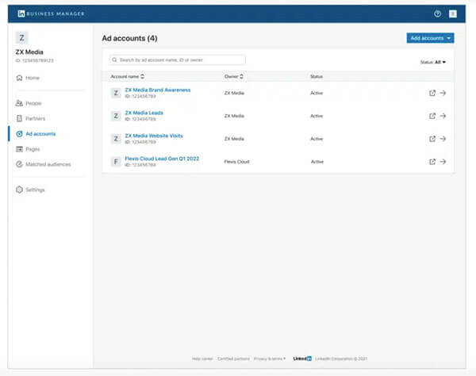This screenshot has height=376, width=476.
Task: Click ZX Media owner in Brand Awareness row
Action: point(234,93)
